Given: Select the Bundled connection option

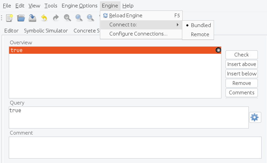Looking at the screenshot, I should click(198, 25).
